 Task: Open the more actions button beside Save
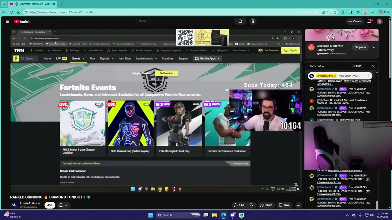299,205
